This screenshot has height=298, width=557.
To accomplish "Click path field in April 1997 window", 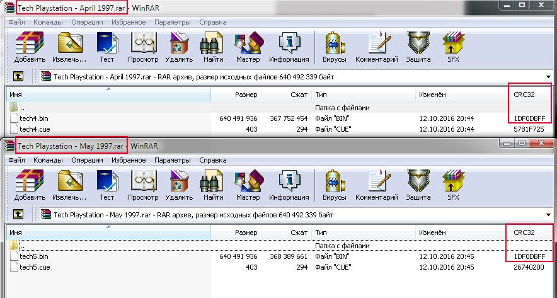I will [294, 77].
